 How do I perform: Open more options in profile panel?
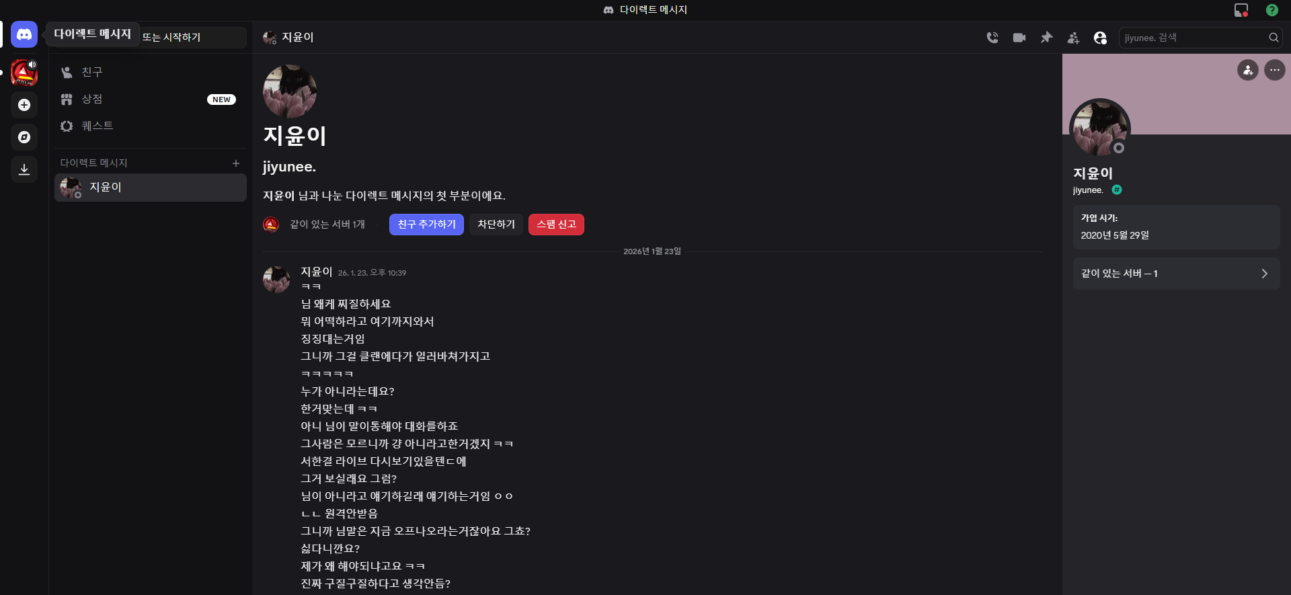(x=1274, y=70)
